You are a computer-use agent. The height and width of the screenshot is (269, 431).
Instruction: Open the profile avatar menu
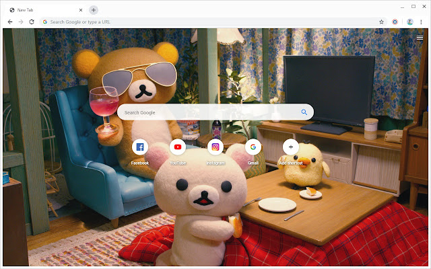(x=410, y=22)
